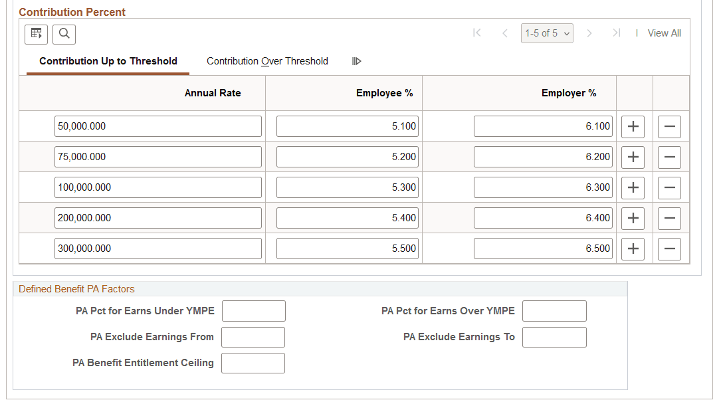Click the PA Benefit Entitlement Ceiling field
This screenshot has width=721, height=404.
click(253, 363)
